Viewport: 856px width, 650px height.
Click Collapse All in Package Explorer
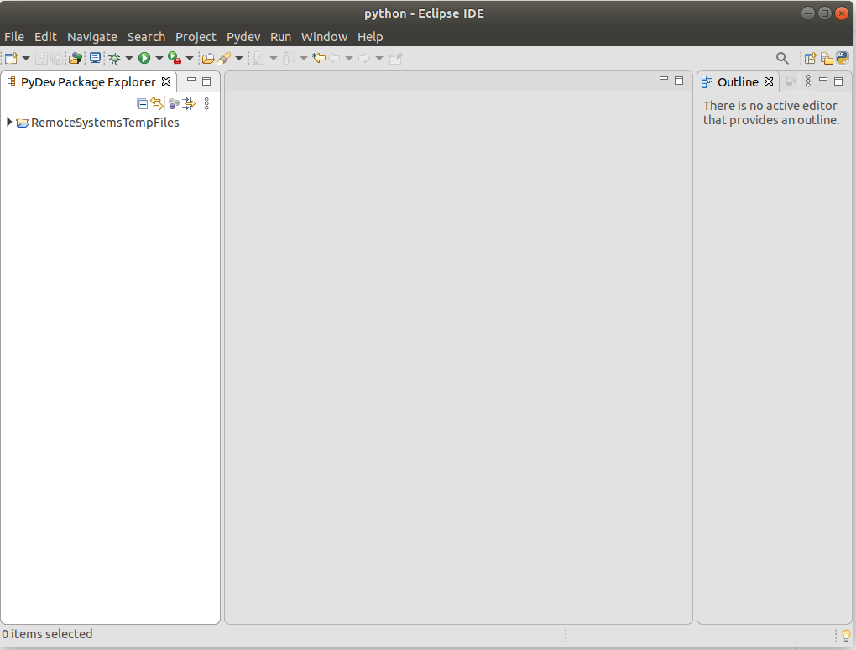tap(142, 103)
